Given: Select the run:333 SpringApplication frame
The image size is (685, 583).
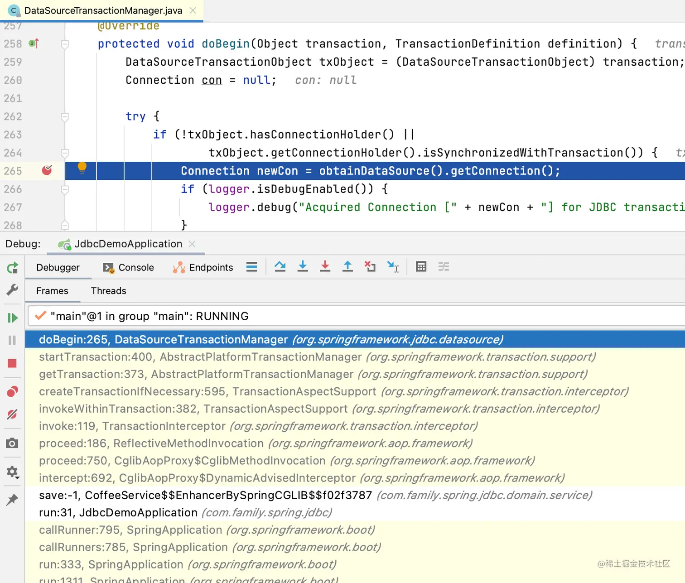Looking at the screenshot, I should tap(355, 564).
